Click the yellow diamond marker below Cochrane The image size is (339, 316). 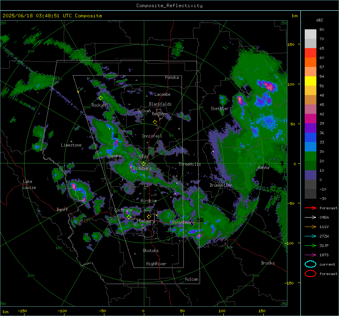129,217
